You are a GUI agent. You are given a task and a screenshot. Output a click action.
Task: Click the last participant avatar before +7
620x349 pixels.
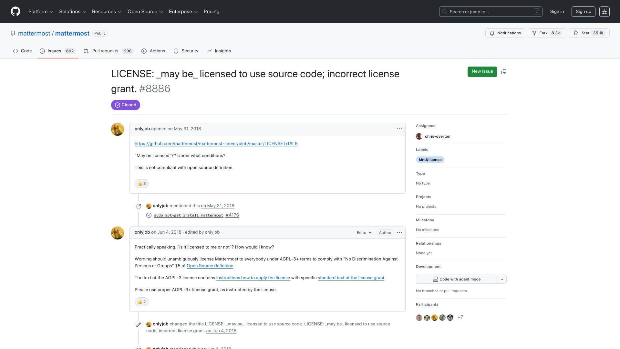pos(450,318)
